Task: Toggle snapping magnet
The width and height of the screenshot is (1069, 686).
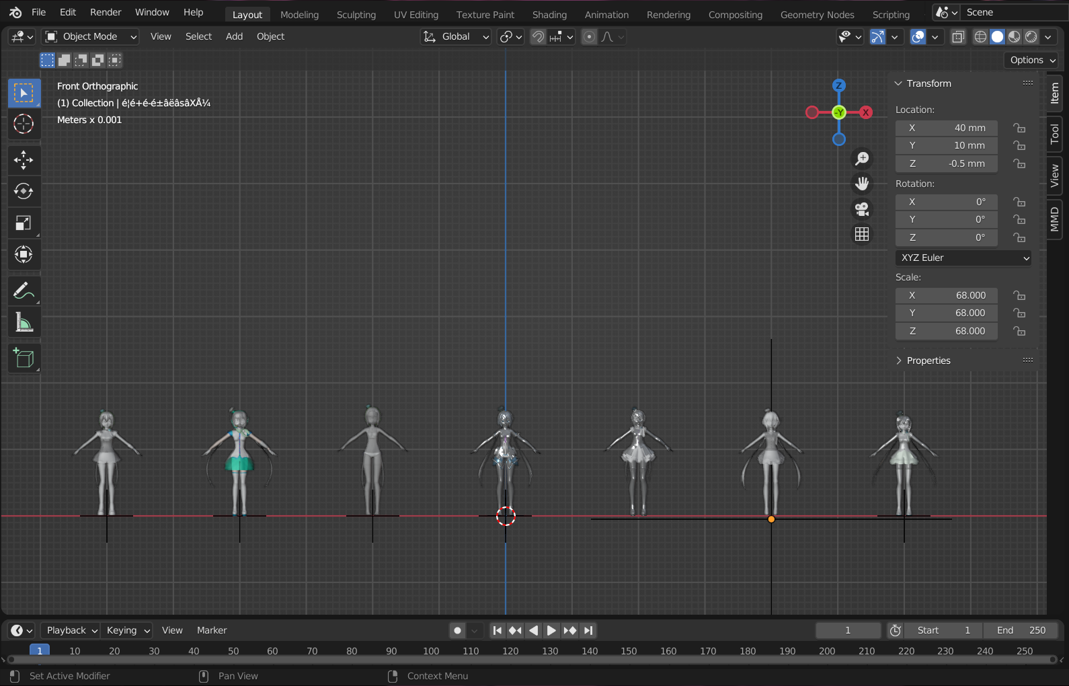Action: click(x=538, y=37)
